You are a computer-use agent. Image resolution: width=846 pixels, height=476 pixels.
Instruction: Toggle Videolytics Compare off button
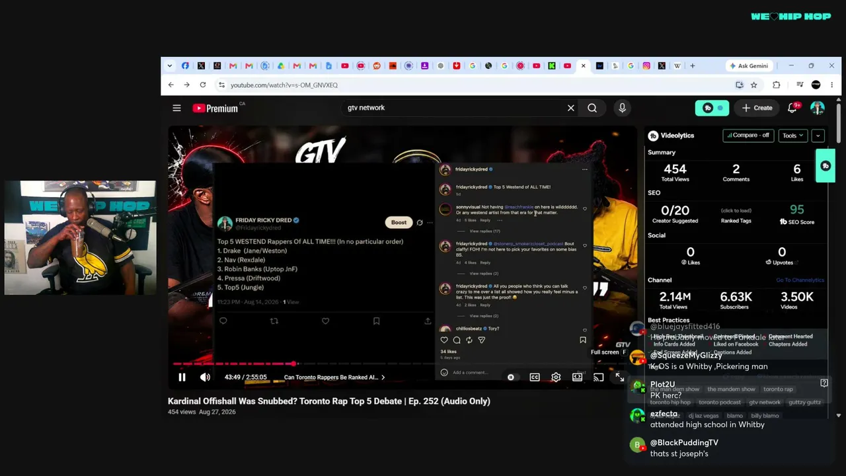coord(748,136)
